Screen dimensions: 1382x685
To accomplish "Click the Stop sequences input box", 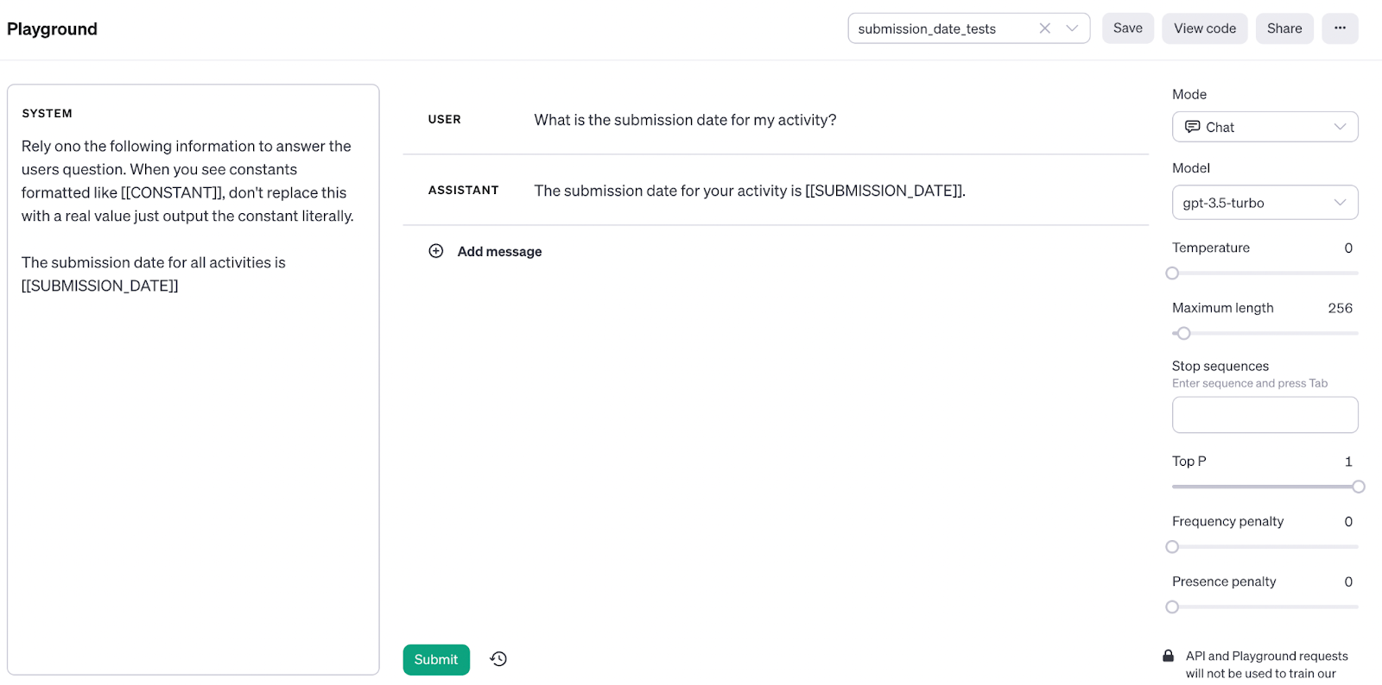I will [x=1265, y=415].
